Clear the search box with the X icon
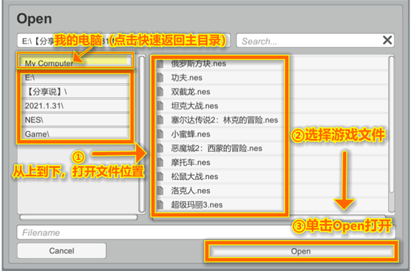Screen dimensions: 412x271 point(387,41)
